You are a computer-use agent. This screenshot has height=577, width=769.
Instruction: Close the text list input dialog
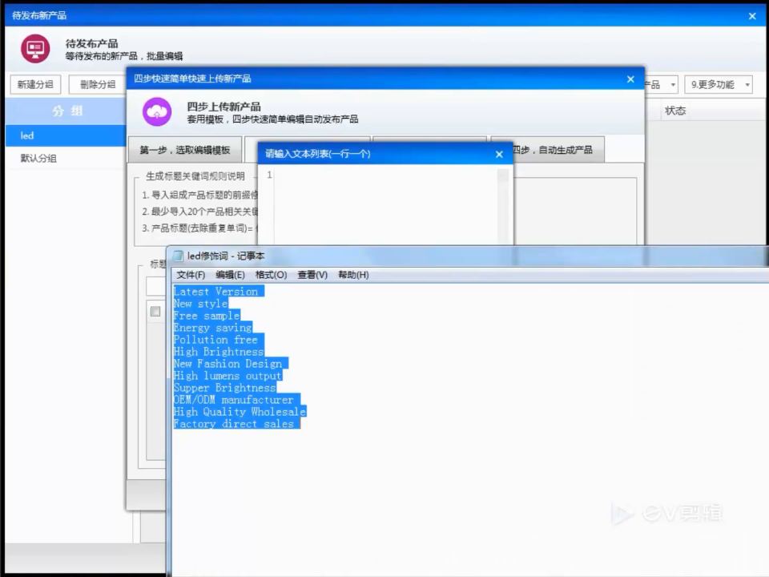(499, 154)
